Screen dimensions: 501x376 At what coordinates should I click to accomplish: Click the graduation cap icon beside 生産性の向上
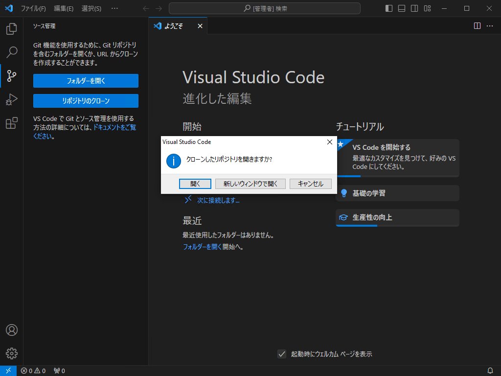click(x=343, y=217)
